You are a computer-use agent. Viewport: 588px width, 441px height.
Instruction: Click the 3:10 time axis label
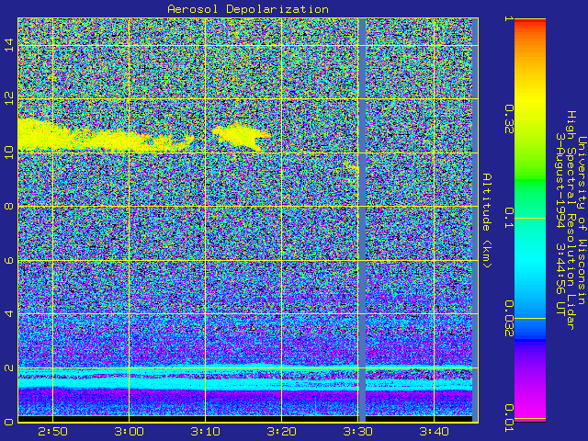click(x=205, y=432)
